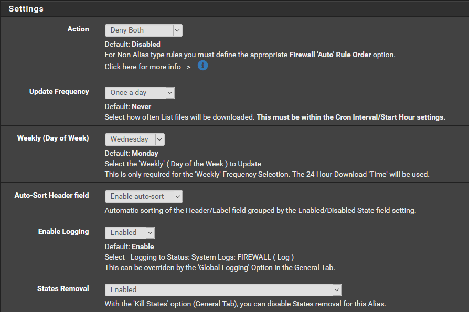Click the Settings header bar

[x=26, y=8]
